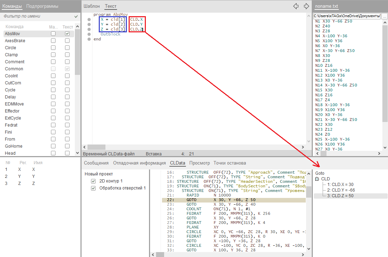Click the forward navigation arrow icon

306,6
